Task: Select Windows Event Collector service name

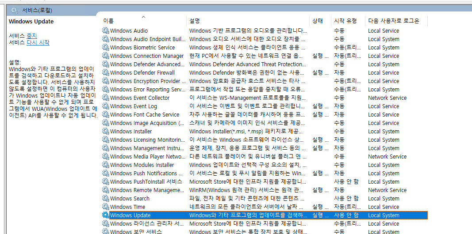Action: (140, 98)
